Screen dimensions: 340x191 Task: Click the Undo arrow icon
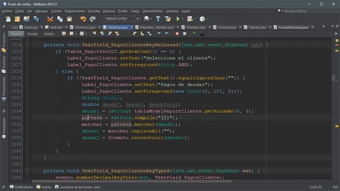click(83, 19)
